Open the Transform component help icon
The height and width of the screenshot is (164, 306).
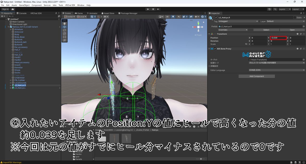tap(298, 34)
